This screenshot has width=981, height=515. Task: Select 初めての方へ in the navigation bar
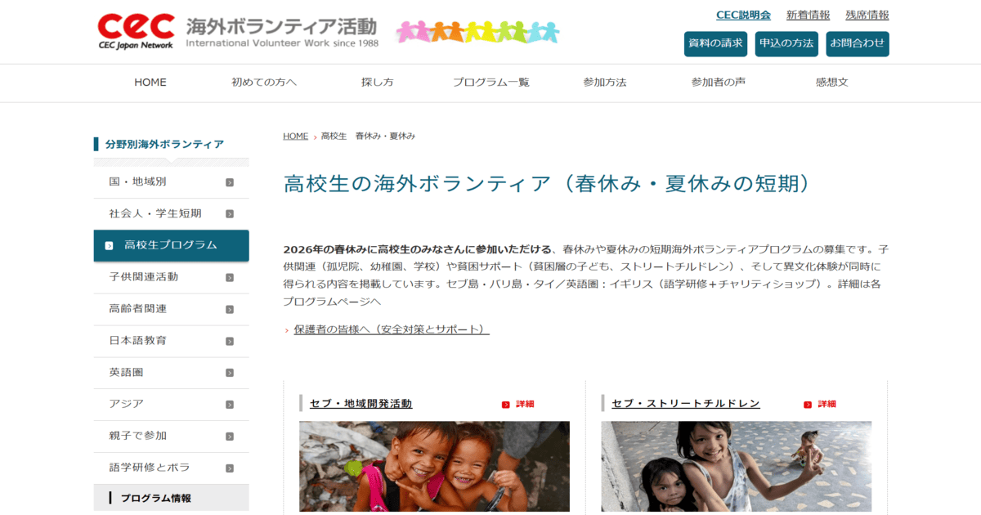coord(264,83)
